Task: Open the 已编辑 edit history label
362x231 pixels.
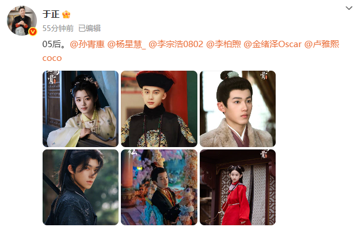Action: click(x=90, y=28)
